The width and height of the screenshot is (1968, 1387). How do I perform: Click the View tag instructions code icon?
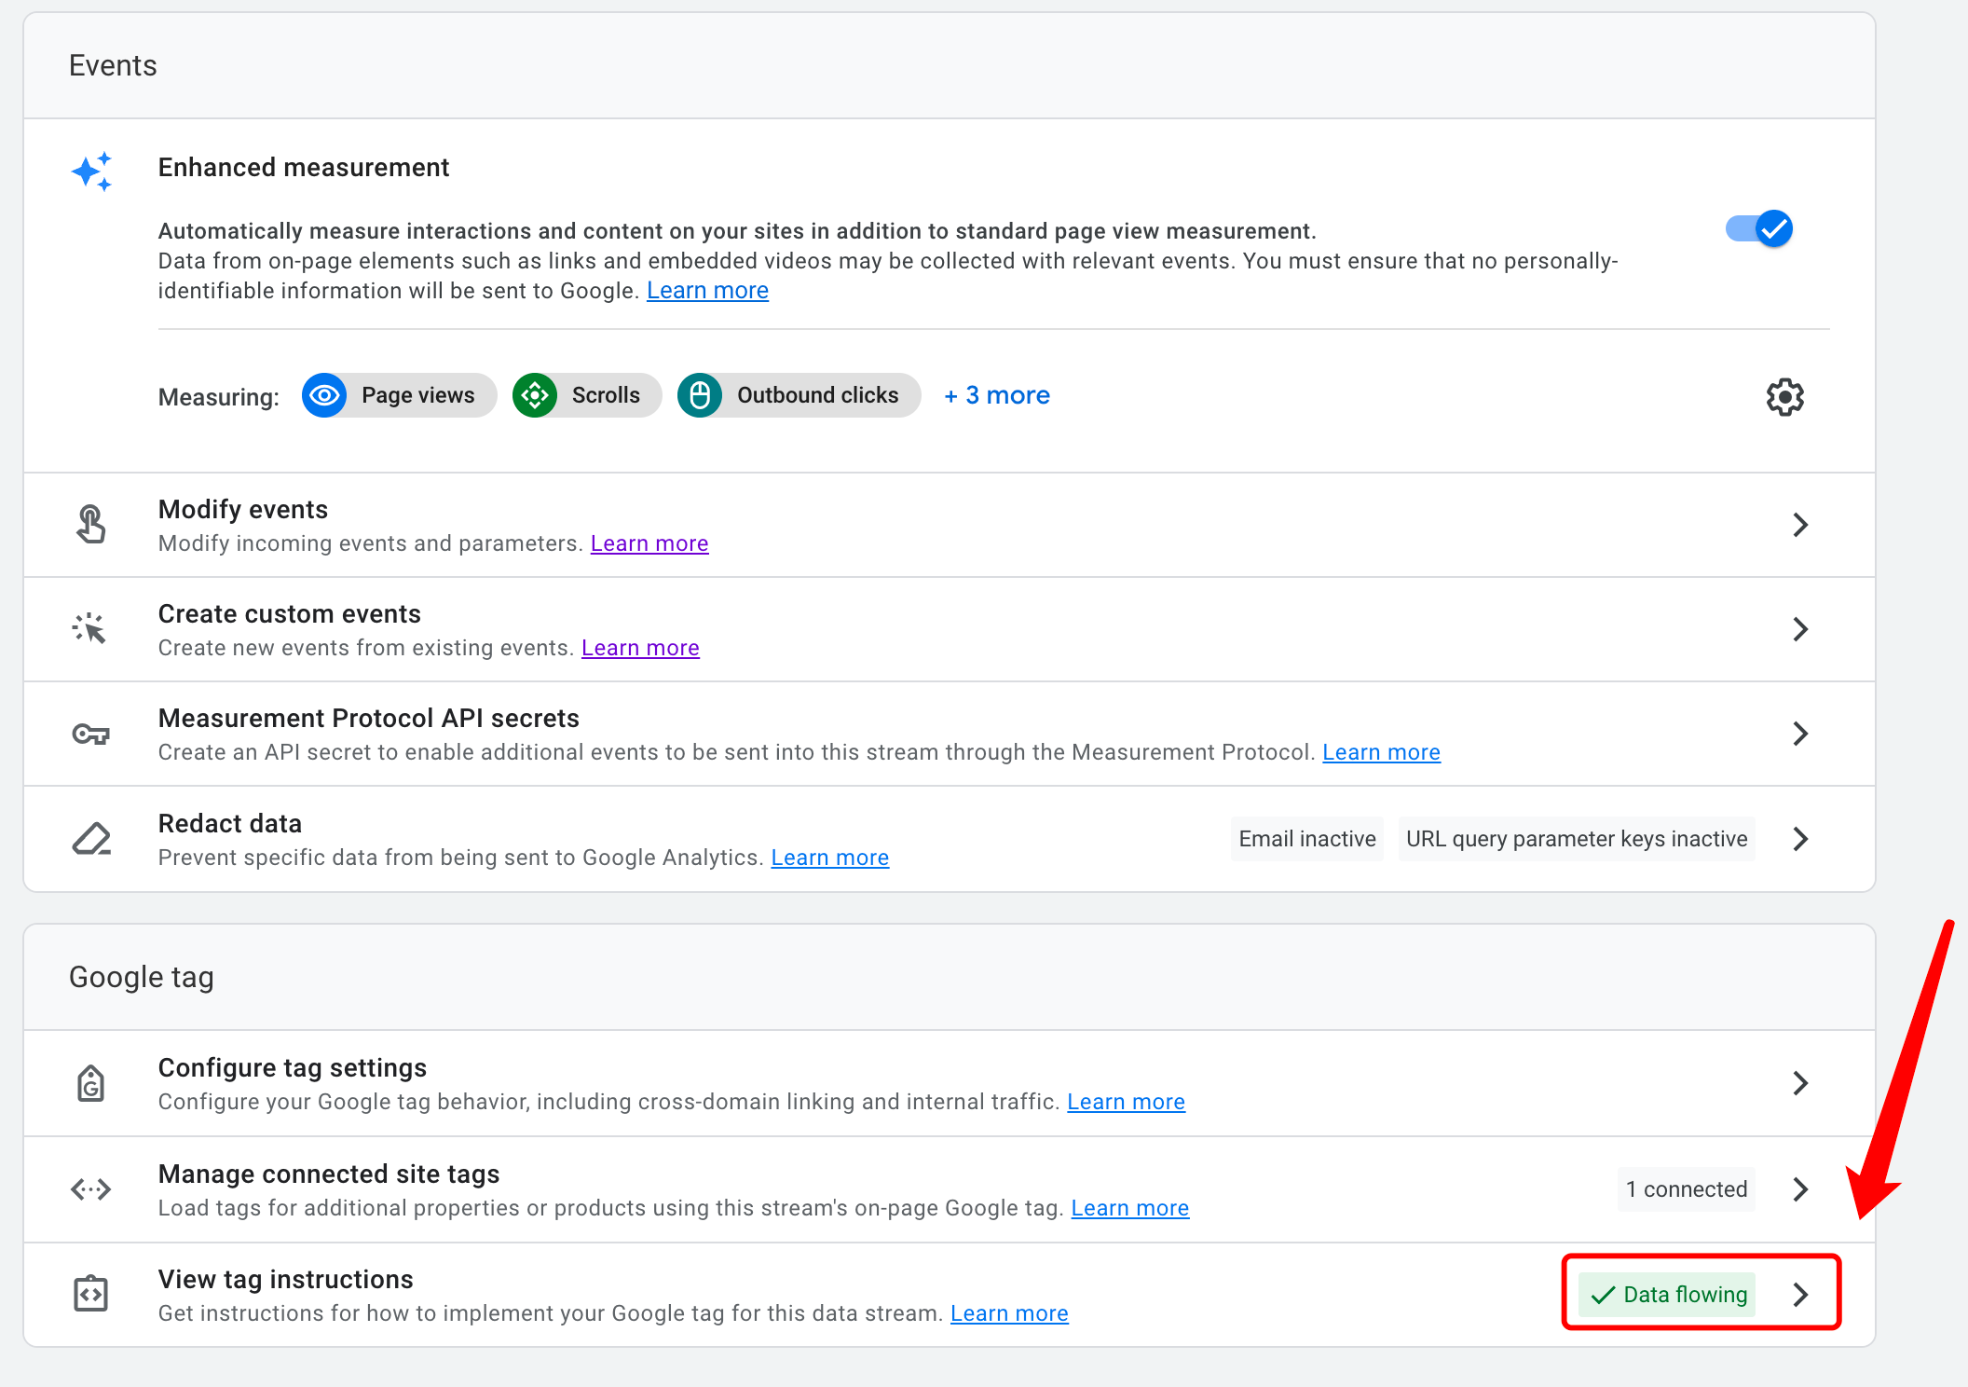(91, 1294)
